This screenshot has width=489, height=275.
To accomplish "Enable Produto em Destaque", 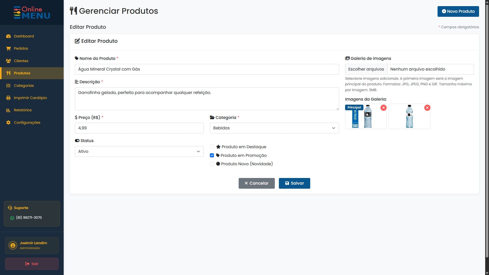I will (x=212, y=147).
